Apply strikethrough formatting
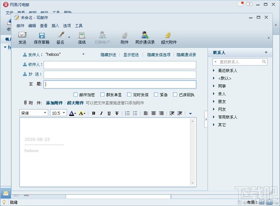Screen dimensions: 280x206 pos(117,113)
